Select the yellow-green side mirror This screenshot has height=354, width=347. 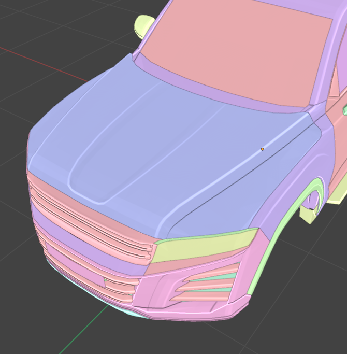[143, 26]
